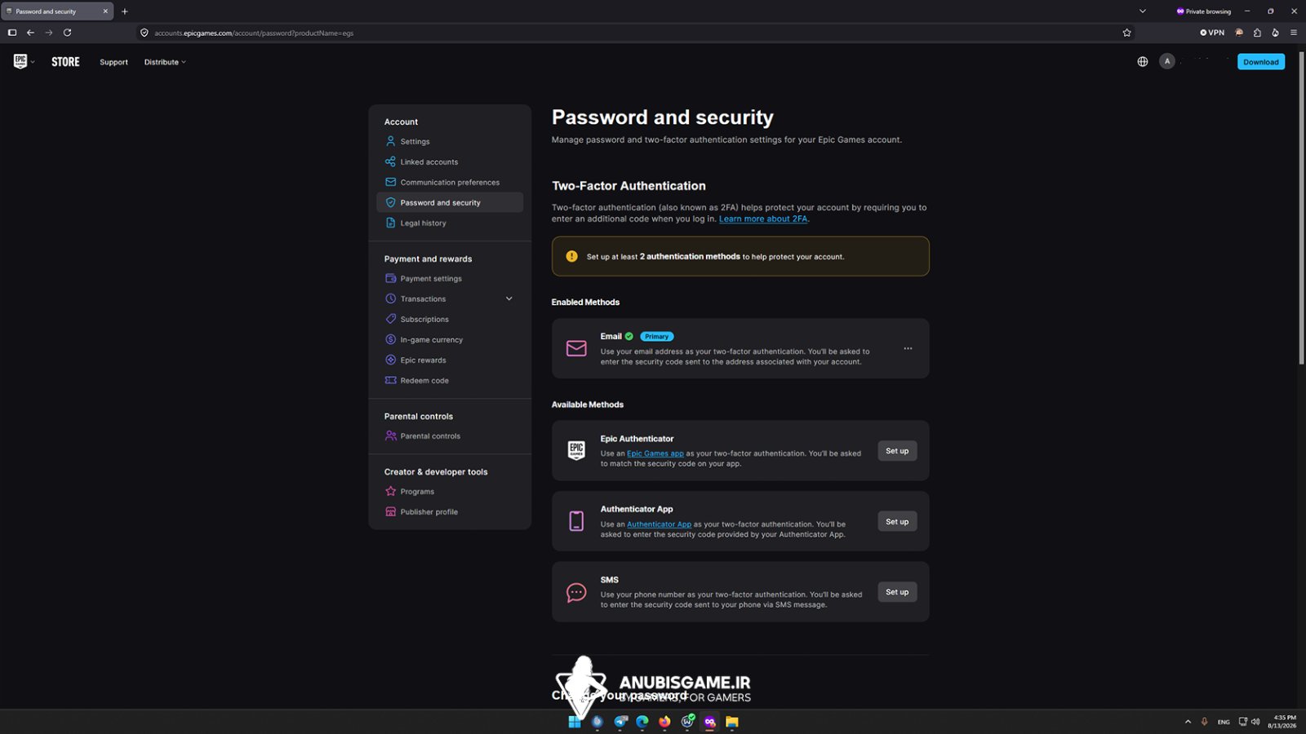
Task: Open Linked accounts in sidebar
Action: tap(449, 161)
